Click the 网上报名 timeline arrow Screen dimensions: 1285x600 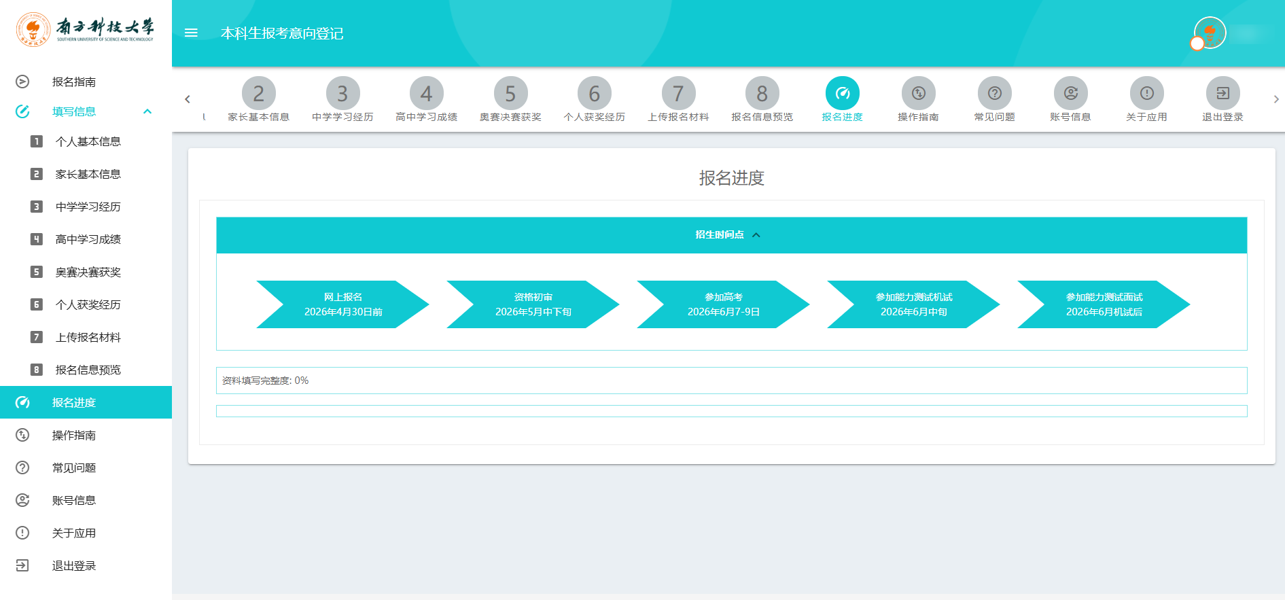coord(342,304)
